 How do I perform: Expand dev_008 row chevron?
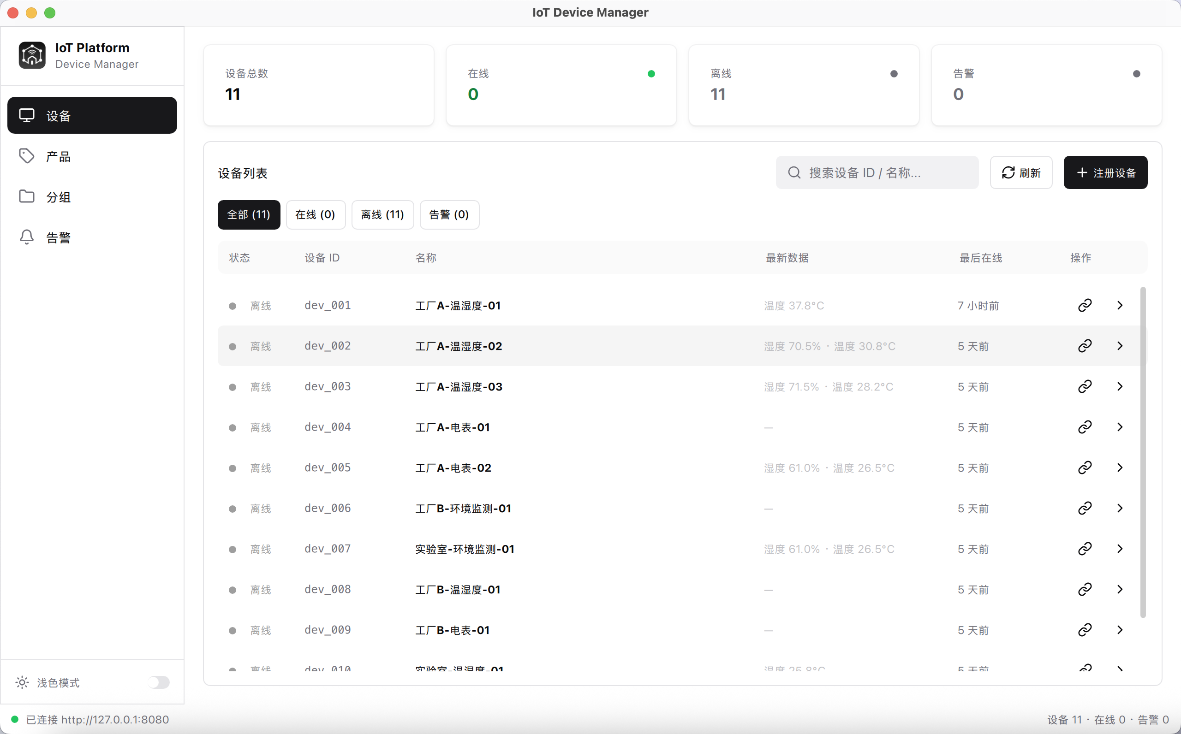pos(1120,589)
